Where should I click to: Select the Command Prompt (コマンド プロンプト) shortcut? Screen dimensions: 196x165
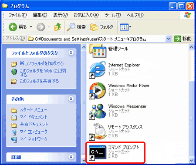click(115, 152)
